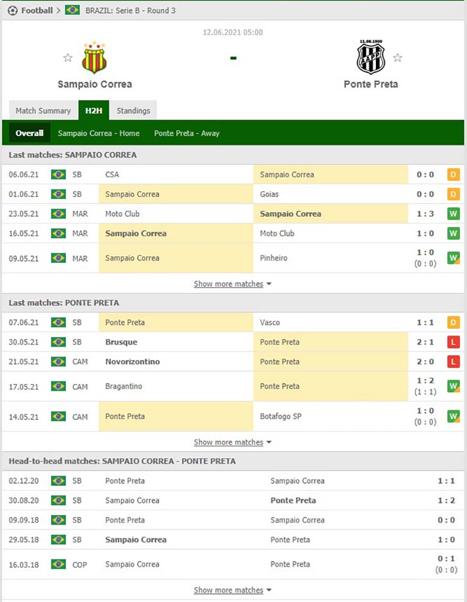The image size is (467, 602).
Task: Select the Overall filter tab
Action: [29, 133]
